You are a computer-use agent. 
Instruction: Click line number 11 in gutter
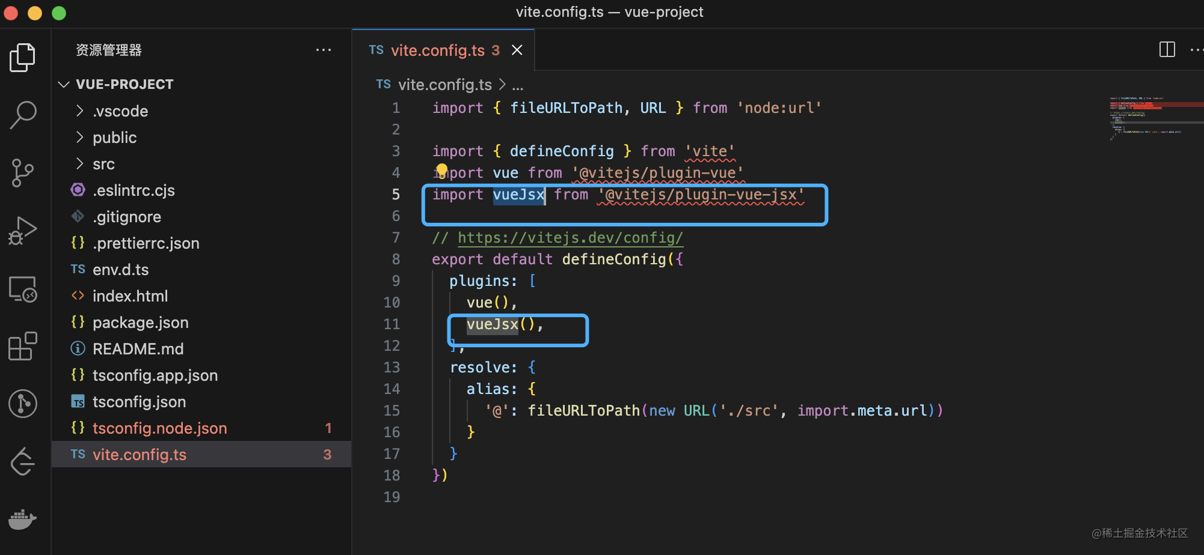(392, 324)
